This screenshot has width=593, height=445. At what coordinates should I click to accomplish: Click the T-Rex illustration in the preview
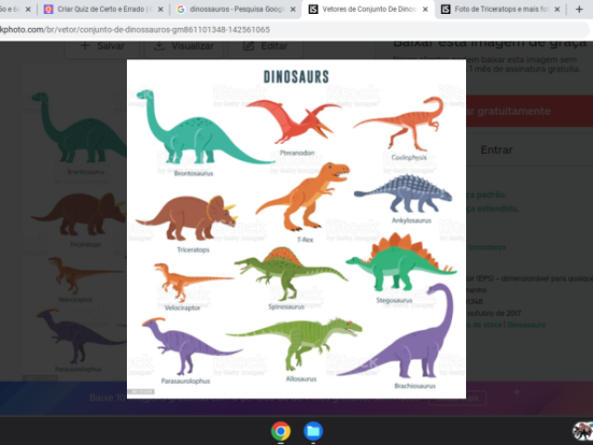coord(303,197)
